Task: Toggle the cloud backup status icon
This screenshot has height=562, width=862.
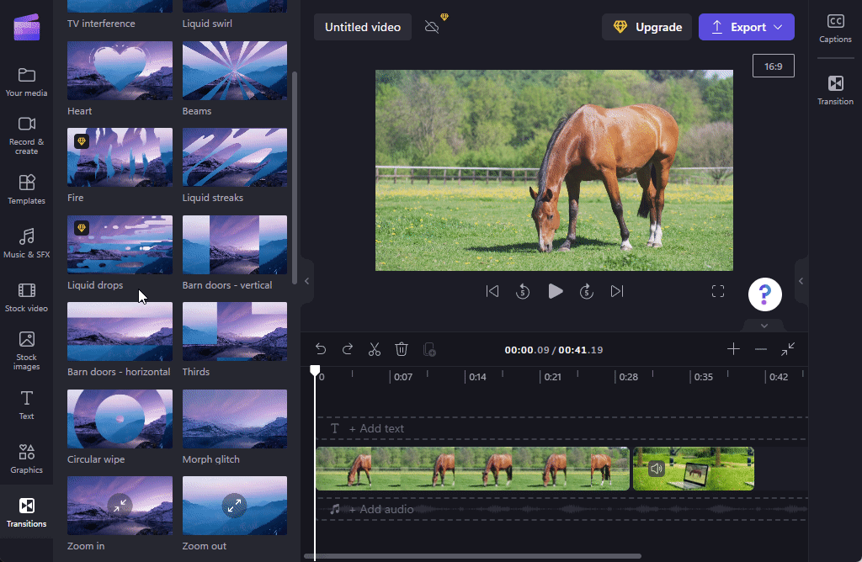Action: click(432, 27)
